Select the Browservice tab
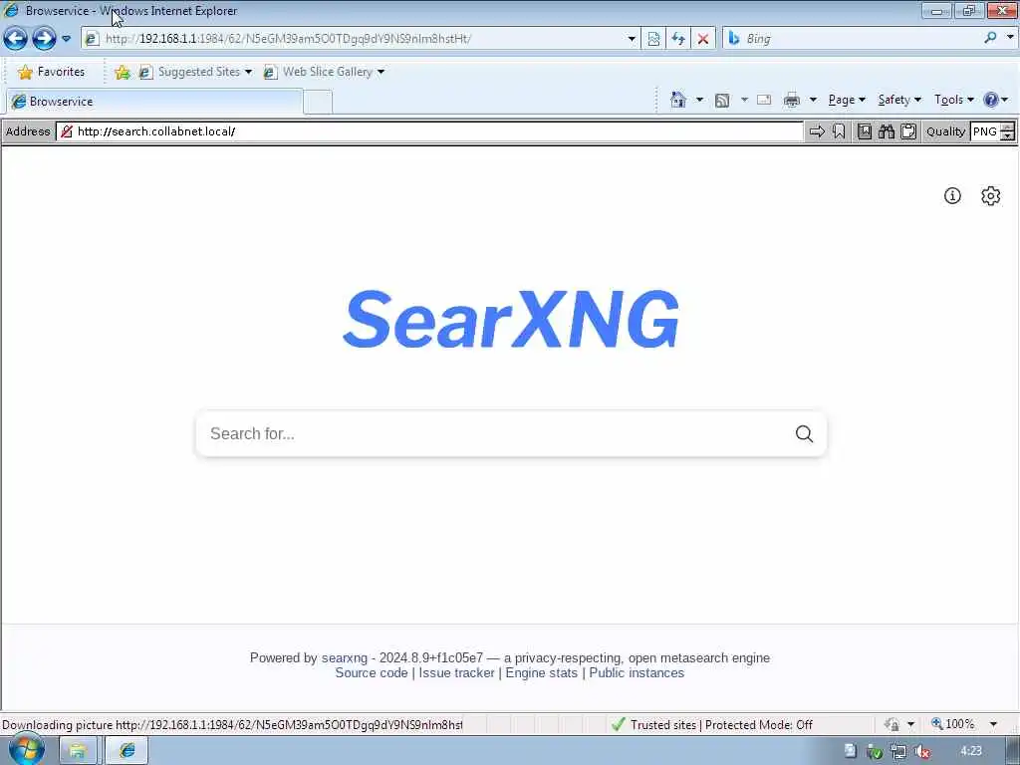 coord(154,102)
